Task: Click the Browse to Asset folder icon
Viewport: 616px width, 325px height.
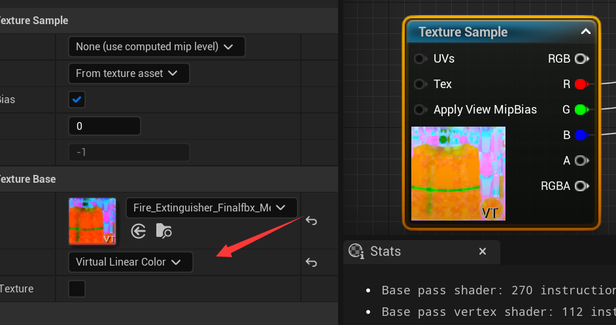Action: (163, 230)
